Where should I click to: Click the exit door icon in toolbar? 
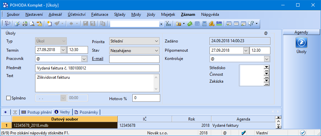click(x=7, y=24)
